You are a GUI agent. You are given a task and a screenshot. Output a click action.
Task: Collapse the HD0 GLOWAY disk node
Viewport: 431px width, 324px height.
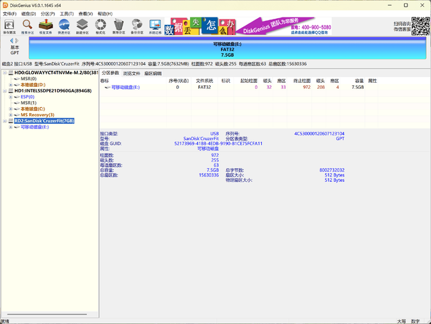[x=5, y=73]
